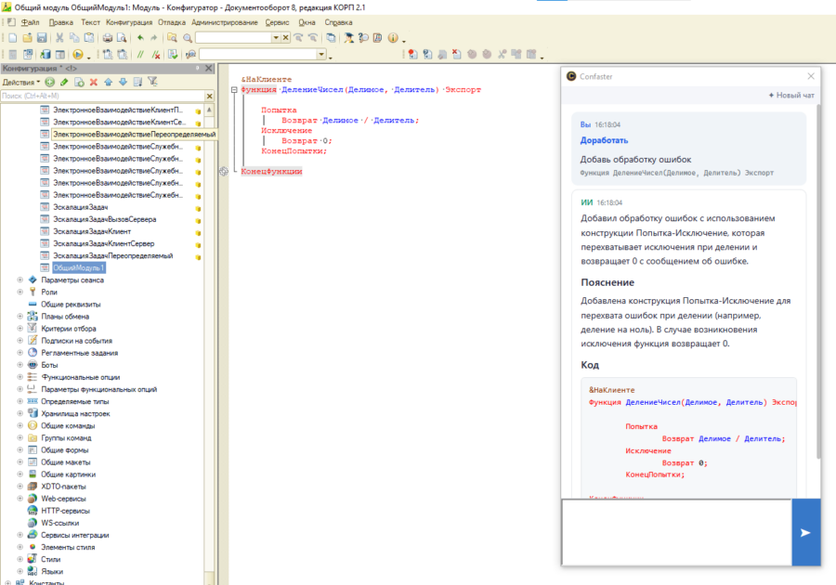Delete the selected object with the red X
This screenshot has width=836, height=585.
click(x=93, y=82)
